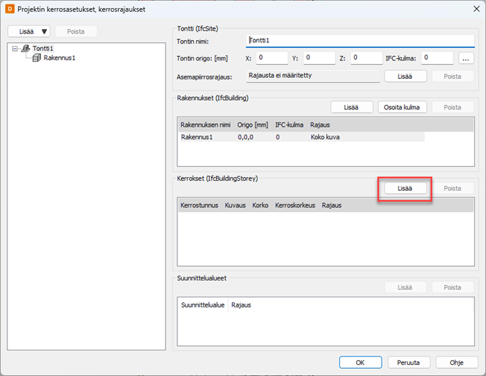
Task: Click the IFC-kulma input field
Action: (x=437, y=58)
